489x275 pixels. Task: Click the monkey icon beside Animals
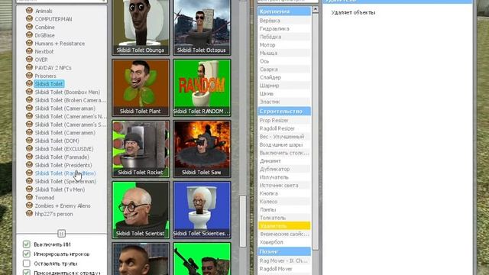point(29,11)
